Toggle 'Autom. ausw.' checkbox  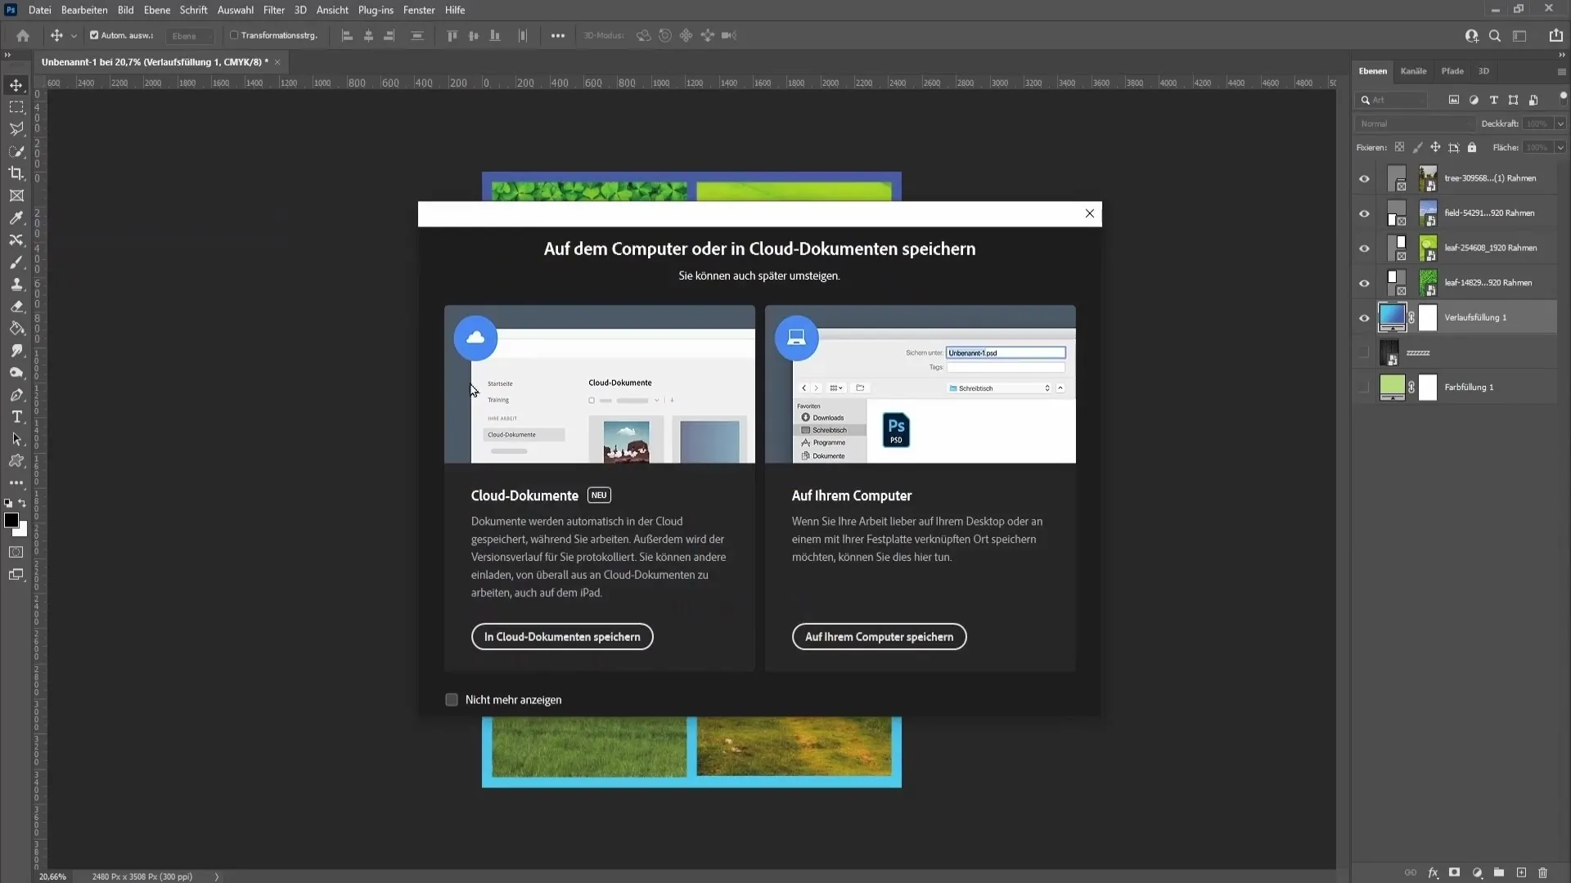click(94, 35)
